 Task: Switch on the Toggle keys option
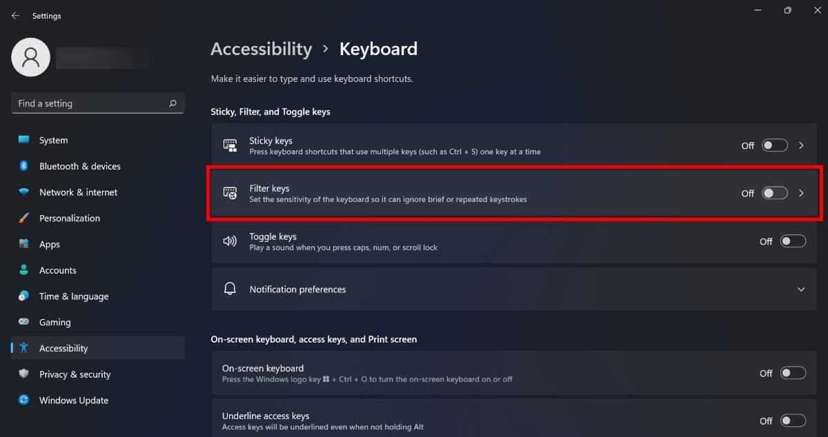coord(793,241)
